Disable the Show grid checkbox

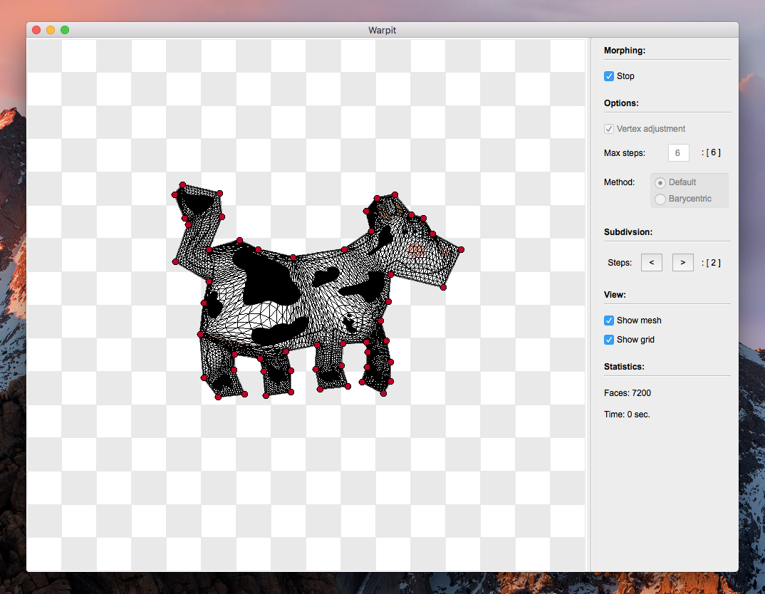point(609,340)
